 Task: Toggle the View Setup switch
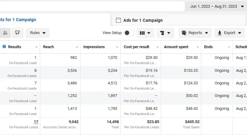tap(129, 33)
